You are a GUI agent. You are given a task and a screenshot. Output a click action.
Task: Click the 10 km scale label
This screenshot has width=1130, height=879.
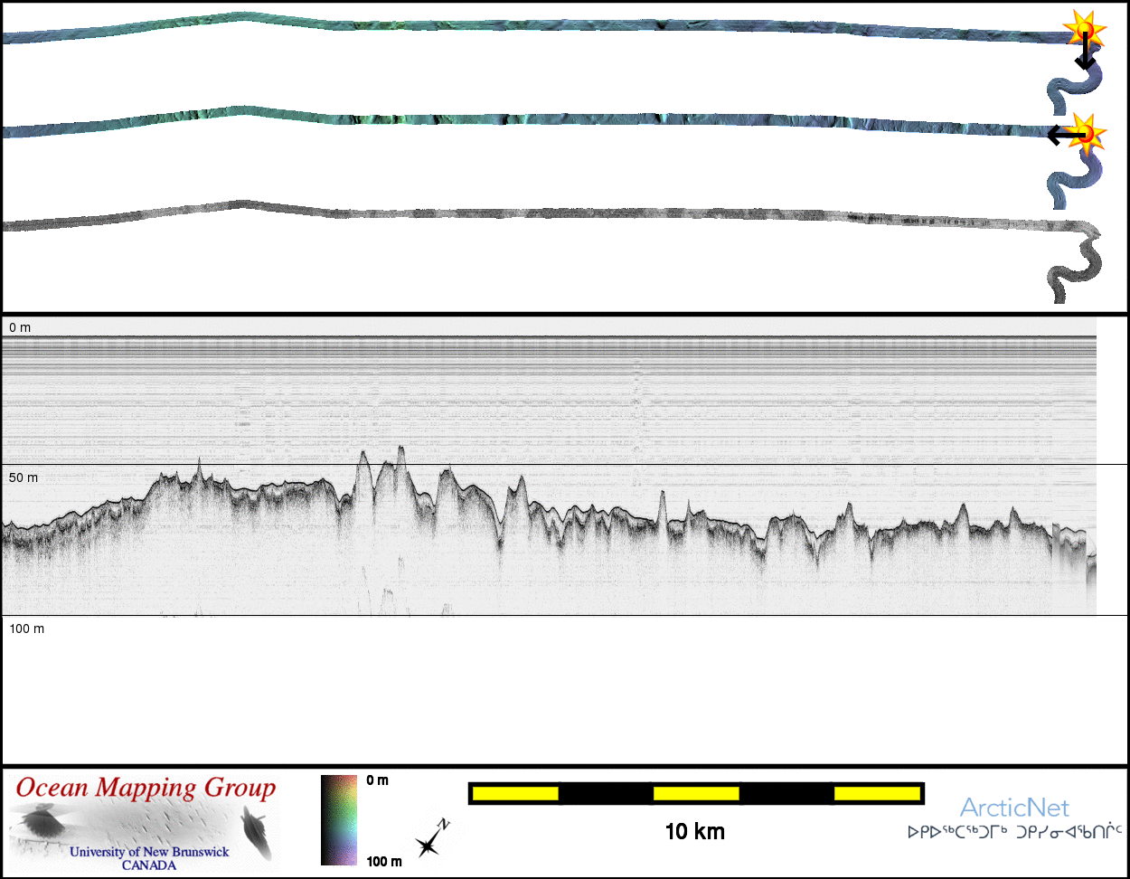tap(694, 831)
